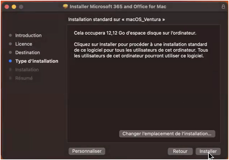Start installation with the Installer button
This screenshot has height=160, width=229.
point(208,151)
